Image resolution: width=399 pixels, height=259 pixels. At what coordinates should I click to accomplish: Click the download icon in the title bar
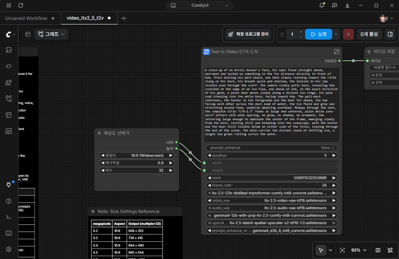(347, 5)
